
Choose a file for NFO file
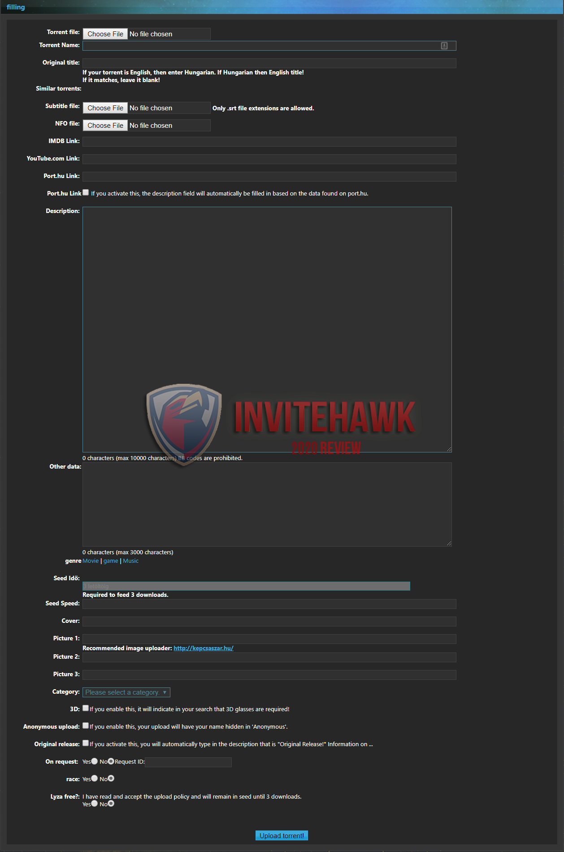click(105, 126)
